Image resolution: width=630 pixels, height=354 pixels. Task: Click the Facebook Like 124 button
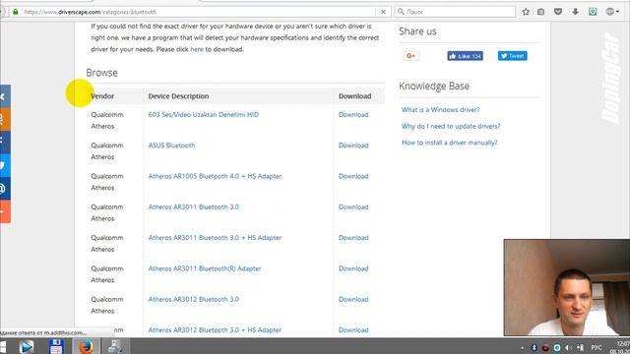pos(465,56)
